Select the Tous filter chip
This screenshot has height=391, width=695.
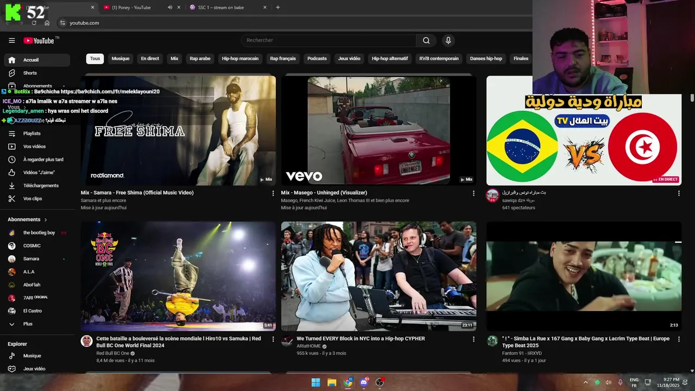[95, 59]
